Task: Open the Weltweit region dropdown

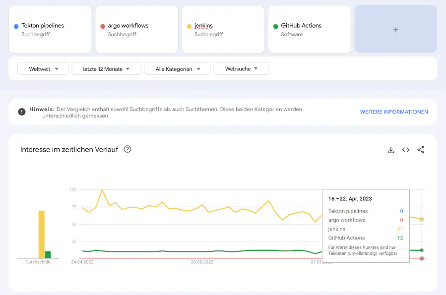Action: tap(43, 69)
